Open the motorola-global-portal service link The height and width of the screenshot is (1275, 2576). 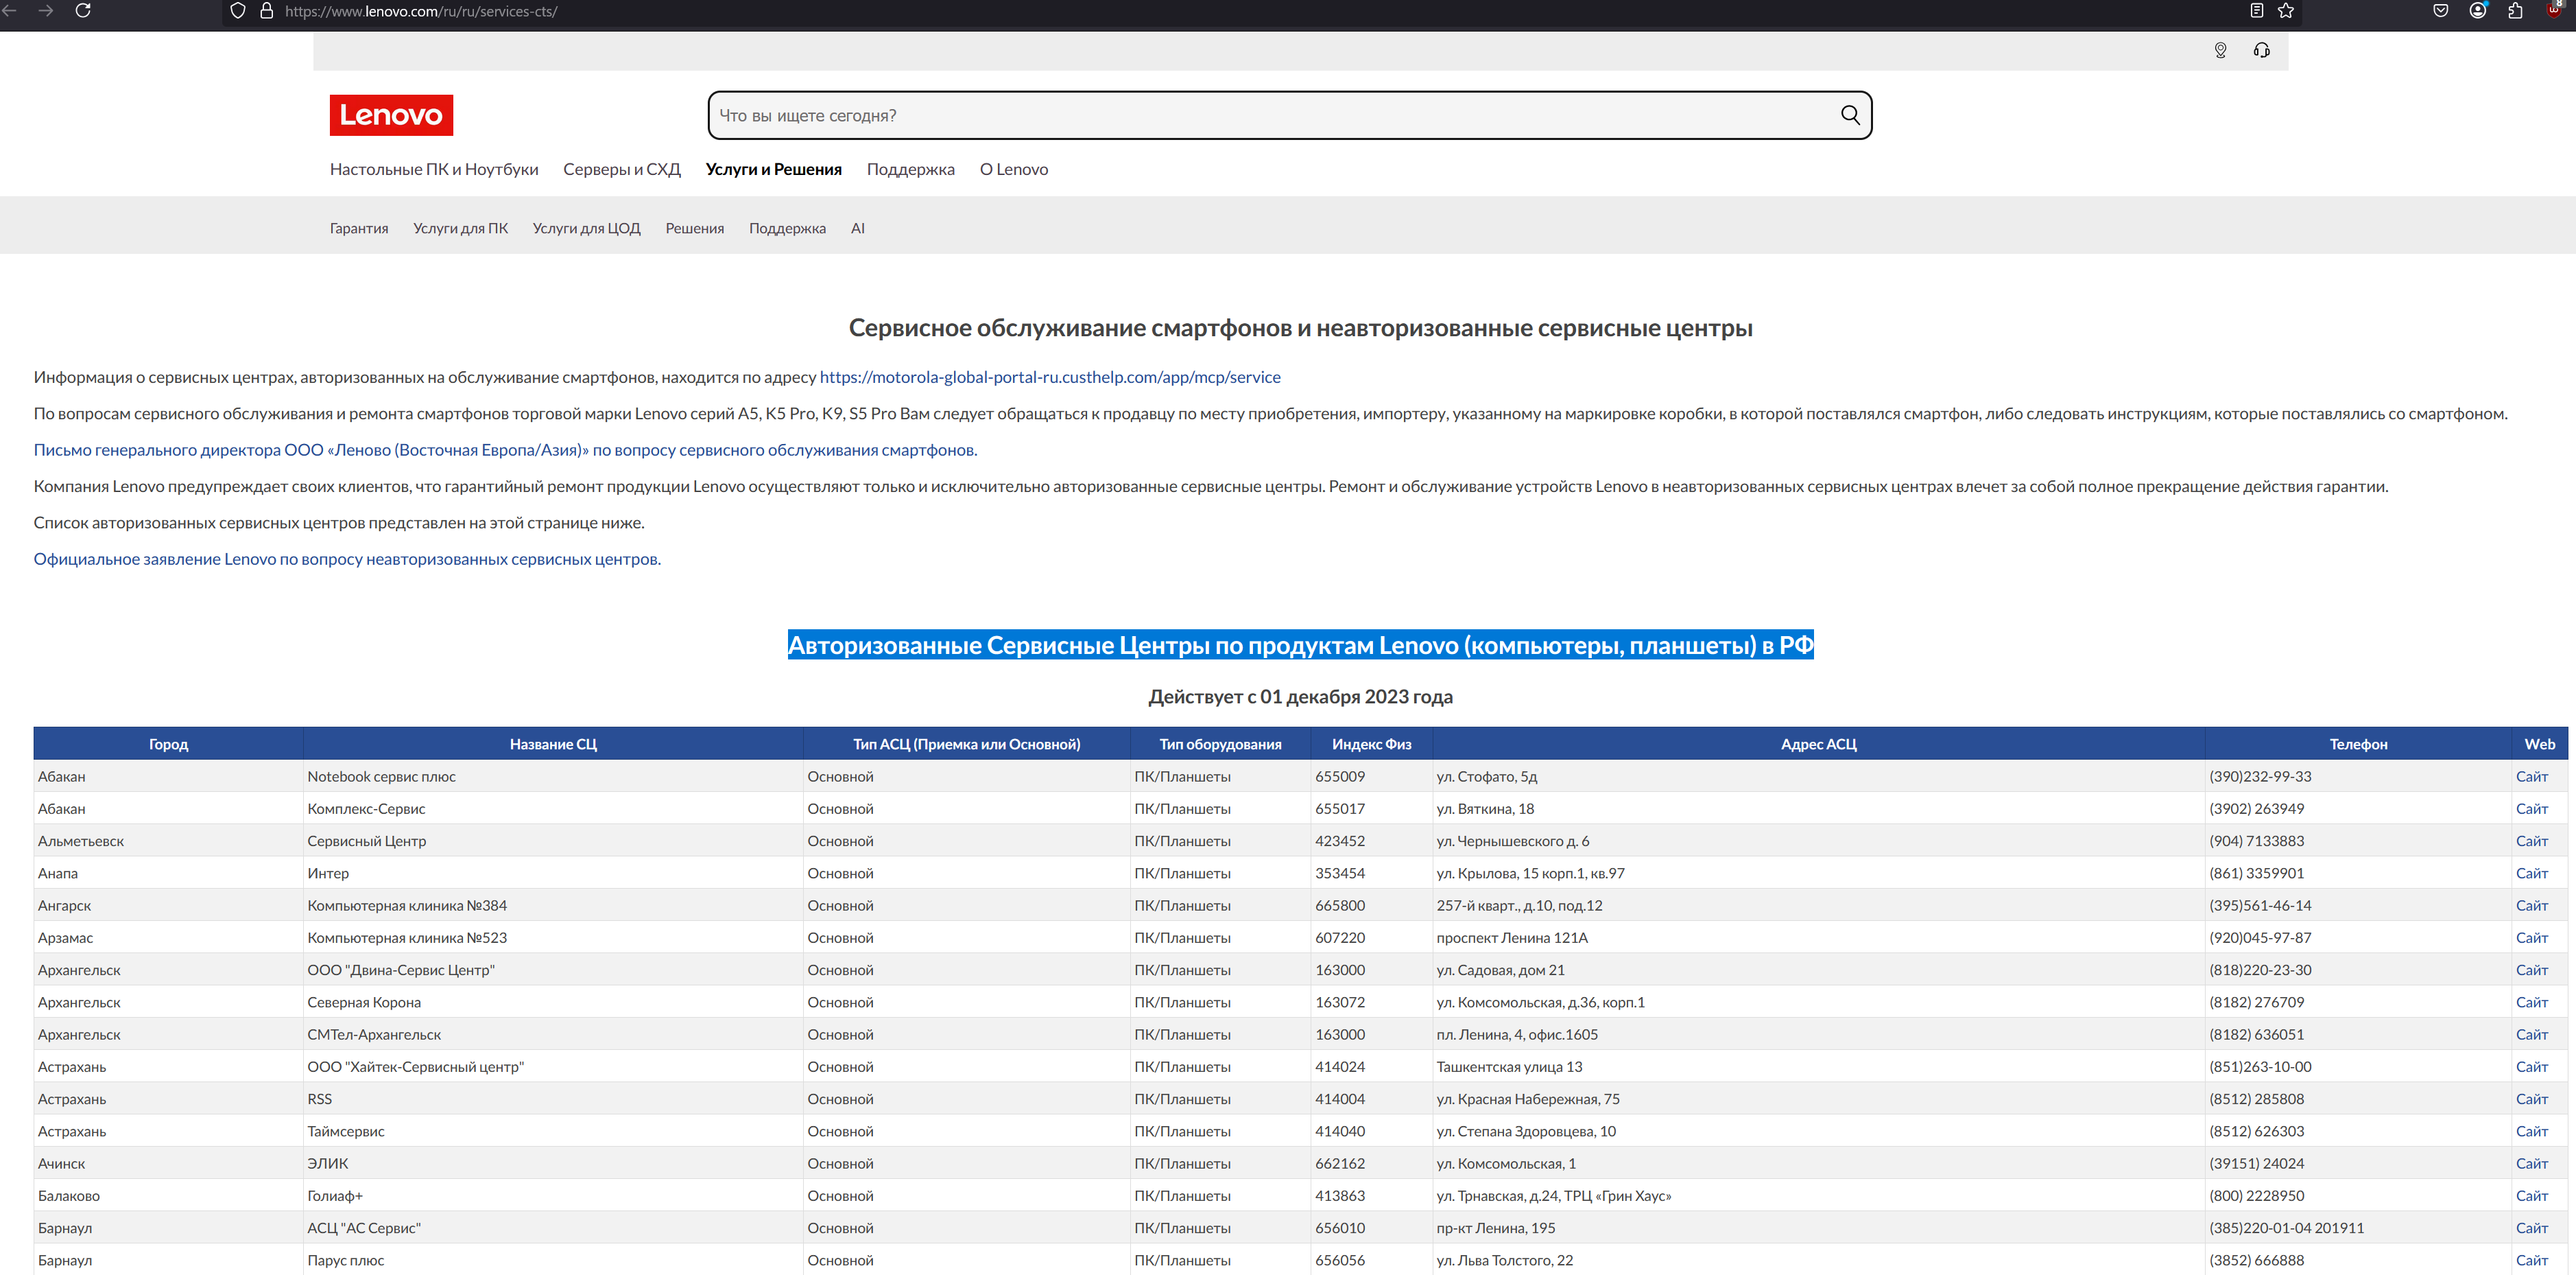click(x=1049, y=377)
